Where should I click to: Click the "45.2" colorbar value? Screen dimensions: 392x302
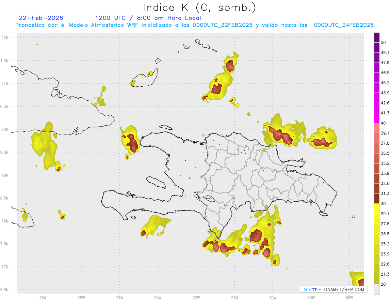385,83
